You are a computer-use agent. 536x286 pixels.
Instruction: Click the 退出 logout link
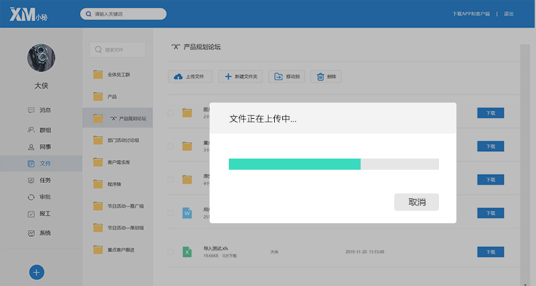(509, 14)
